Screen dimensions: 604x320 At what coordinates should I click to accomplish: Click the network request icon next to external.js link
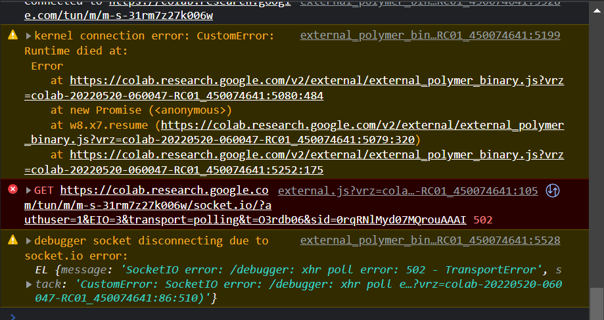click(553, 191)
